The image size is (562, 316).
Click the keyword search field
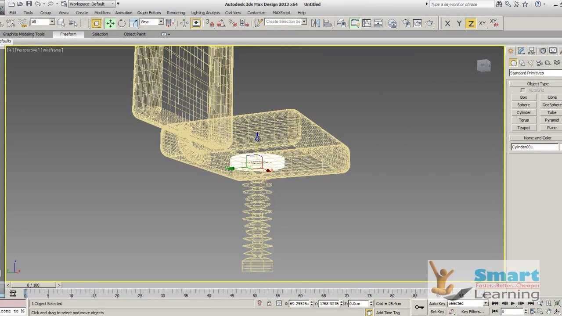click(461, 4)
